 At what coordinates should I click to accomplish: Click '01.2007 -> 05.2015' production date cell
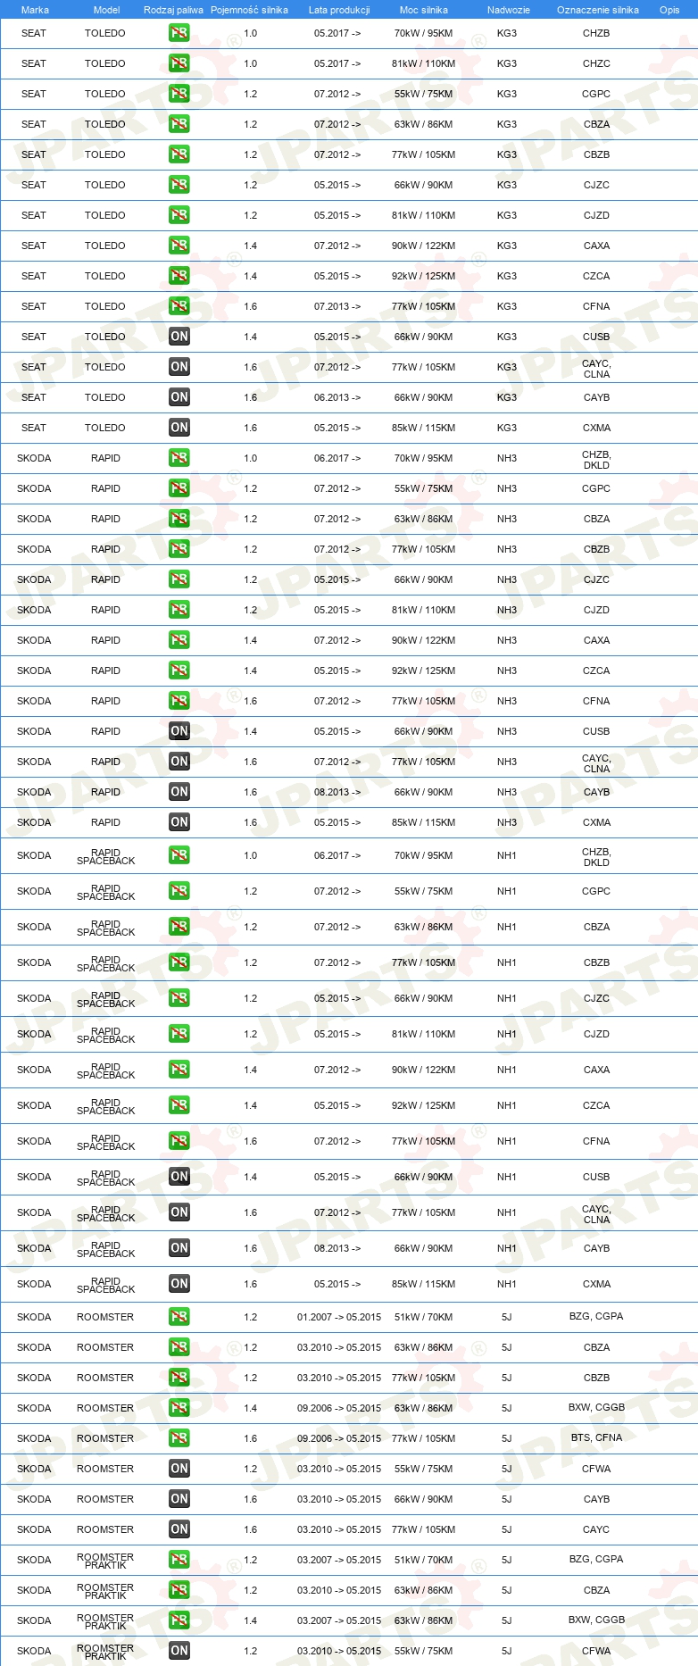[339, 1317]
